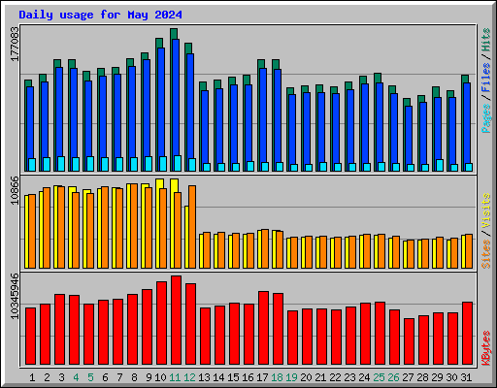Click the Pages legend label
The width and height of the screenshot is (497, 388).
tap(486, 118)
